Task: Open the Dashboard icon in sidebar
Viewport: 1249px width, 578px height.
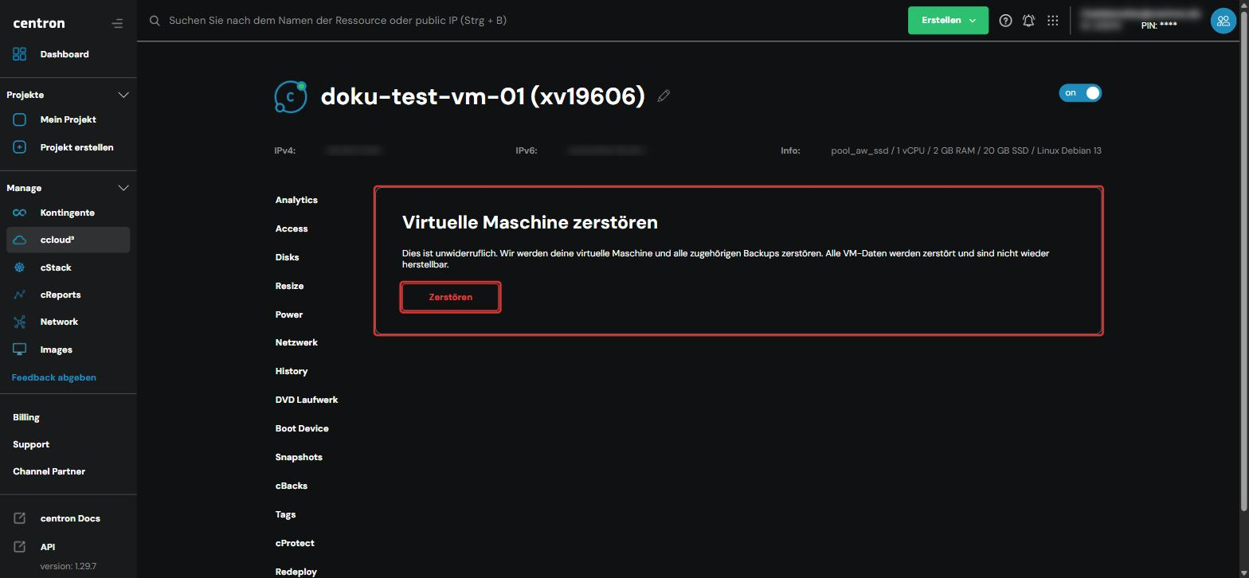Action: (x=20, y=54)
